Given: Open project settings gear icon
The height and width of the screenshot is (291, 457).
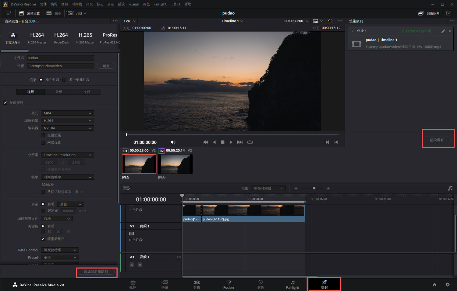Looking at the screenshot, I should [x=447, y=285].
